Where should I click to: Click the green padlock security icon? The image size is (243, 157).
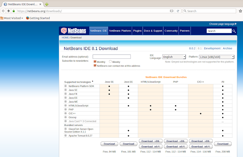[x=14, y=11]
